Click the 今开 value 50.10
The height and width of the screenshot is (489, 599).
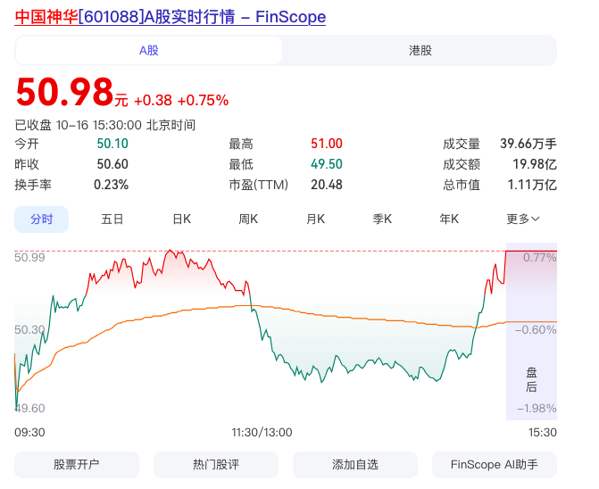(112, 144)
